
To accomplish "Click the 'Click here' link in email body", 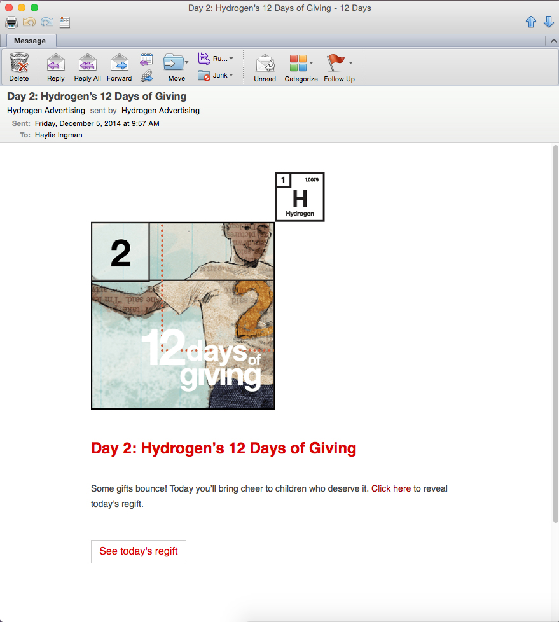I will click(390, 488).
